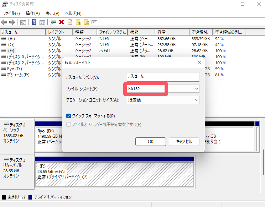Select the (A:) volume drive icon
The height and width of the screenshot is (207, 265).
4,39
